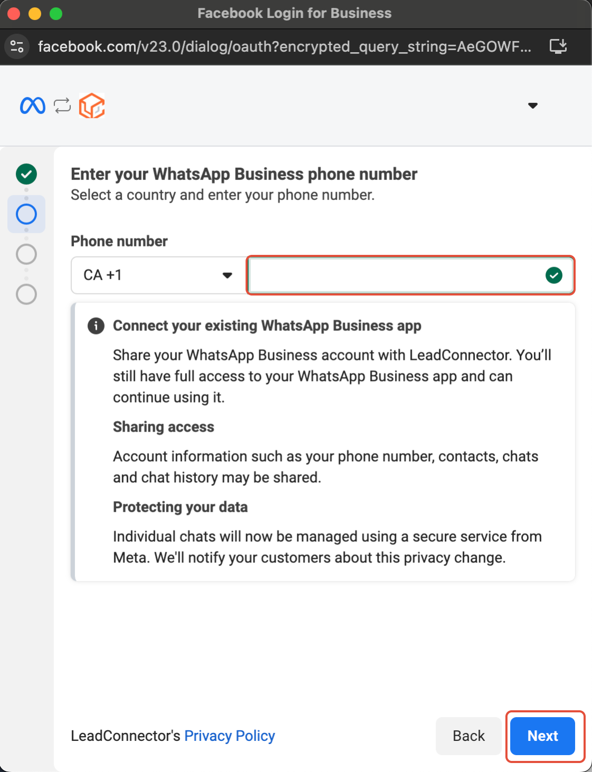Maximize window with the green button
This screenshot has height=772, width=592.
56,14
